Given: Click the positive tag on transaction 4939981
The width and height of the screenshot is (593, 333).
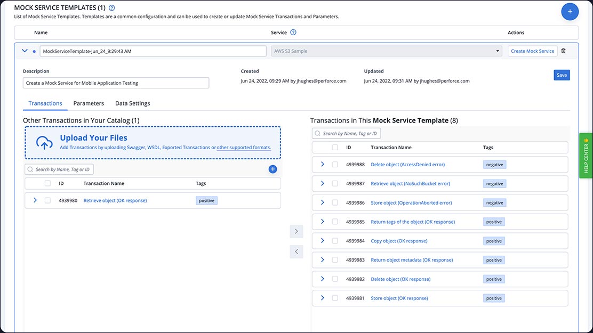Looking at the screenshot, I should point(494,298).
